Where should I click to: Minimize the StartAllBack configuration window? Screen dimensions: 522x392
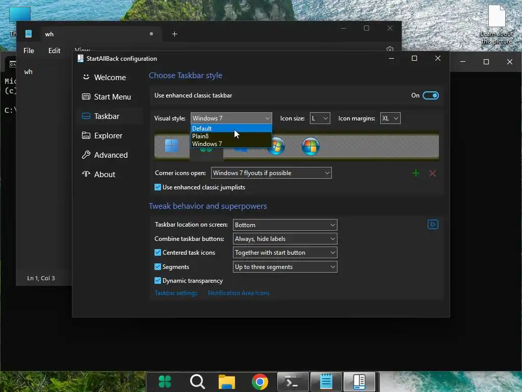point(391,58)
